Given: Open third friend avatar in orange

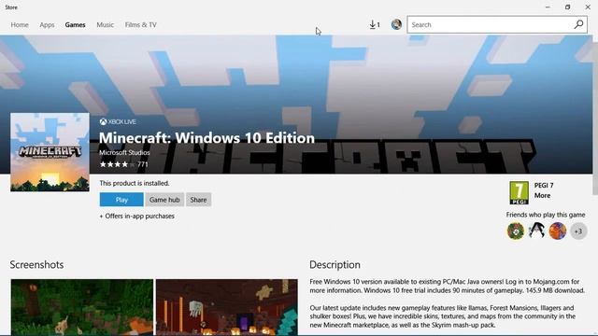Looking at the screenshot, I should [558, 231].
